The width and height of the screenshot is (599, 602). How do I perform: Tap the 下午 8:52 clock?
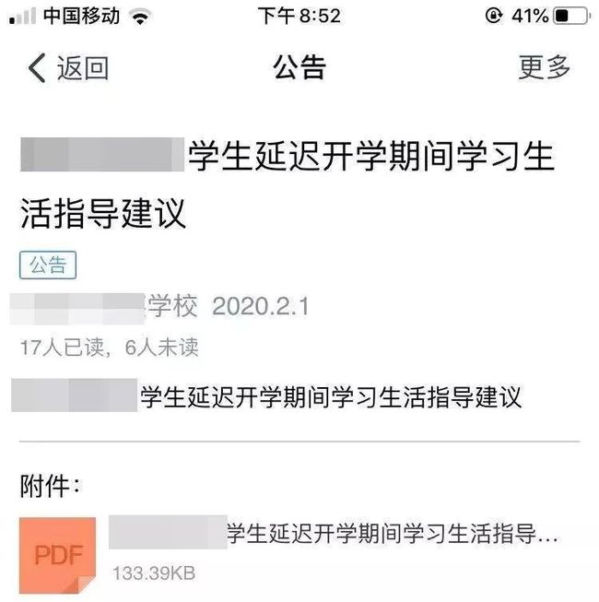click(x=299, y=16)
